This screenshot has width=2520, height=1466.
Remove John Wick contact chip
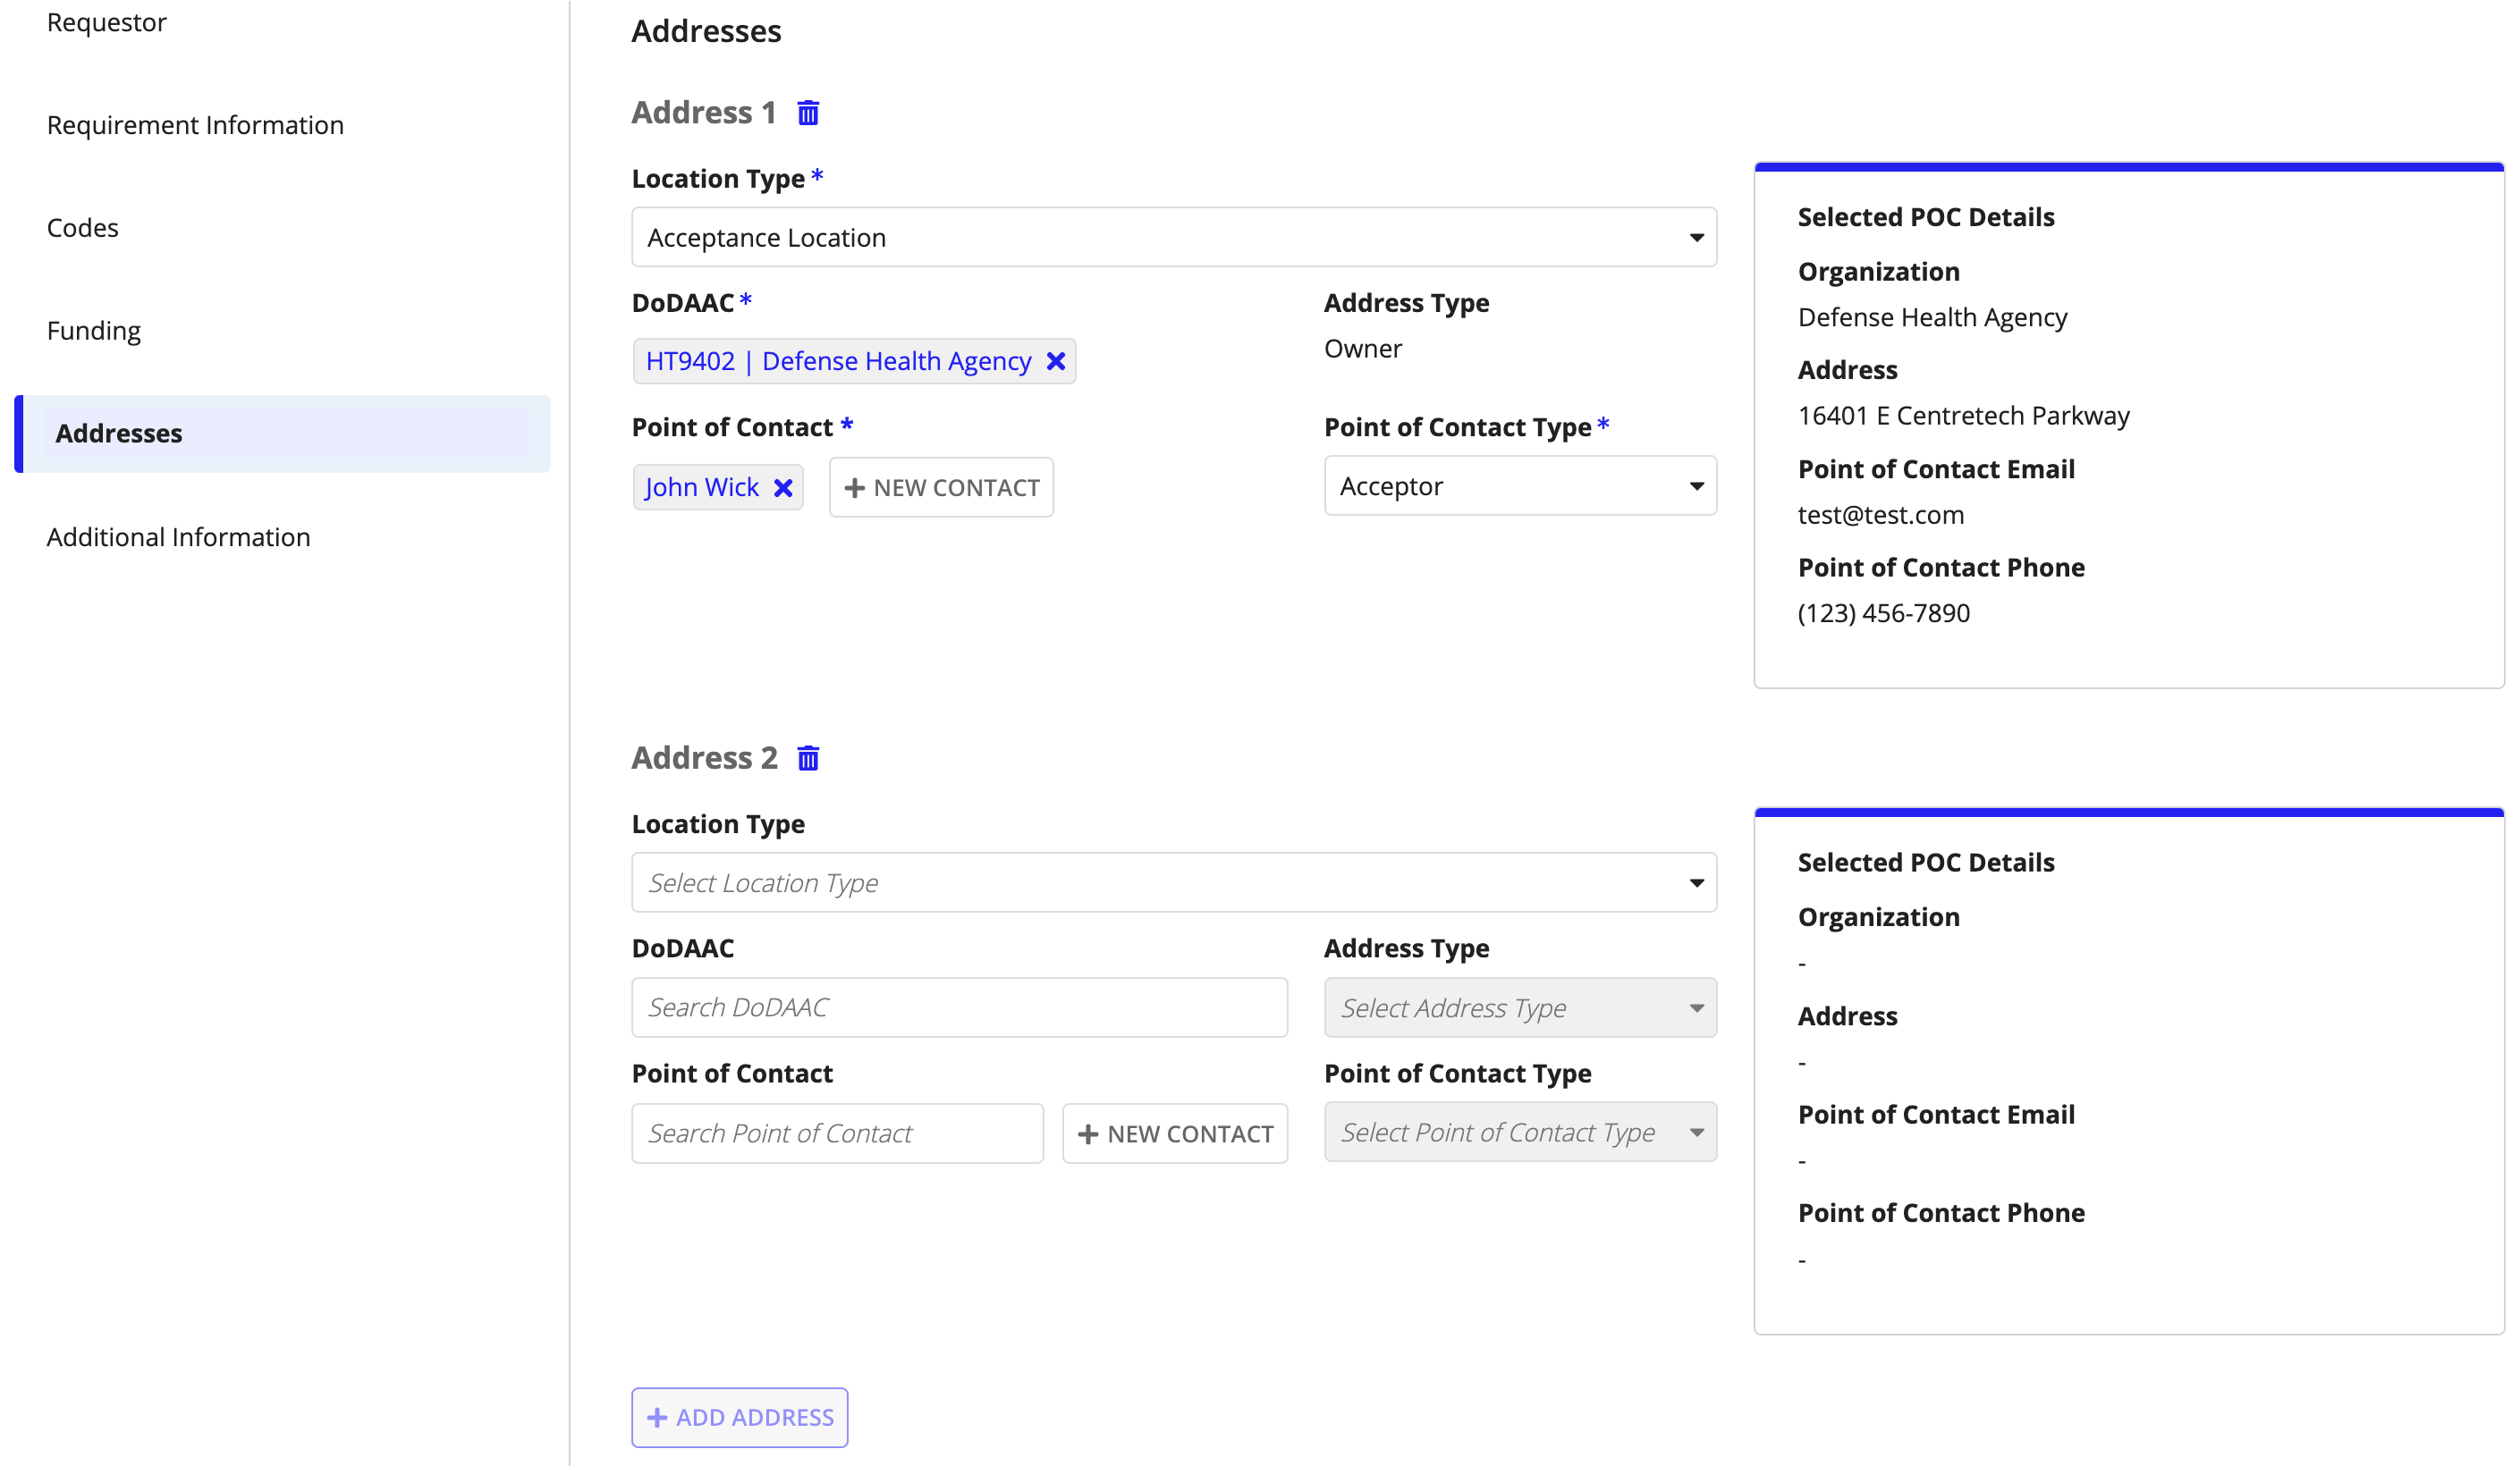[x=783, y=488]
